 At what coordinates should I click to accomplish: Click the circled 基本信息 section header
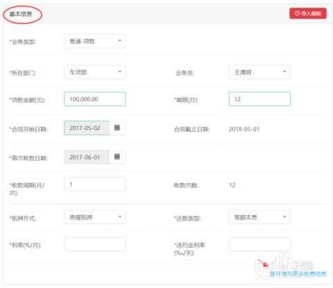[x=21, y=14]
